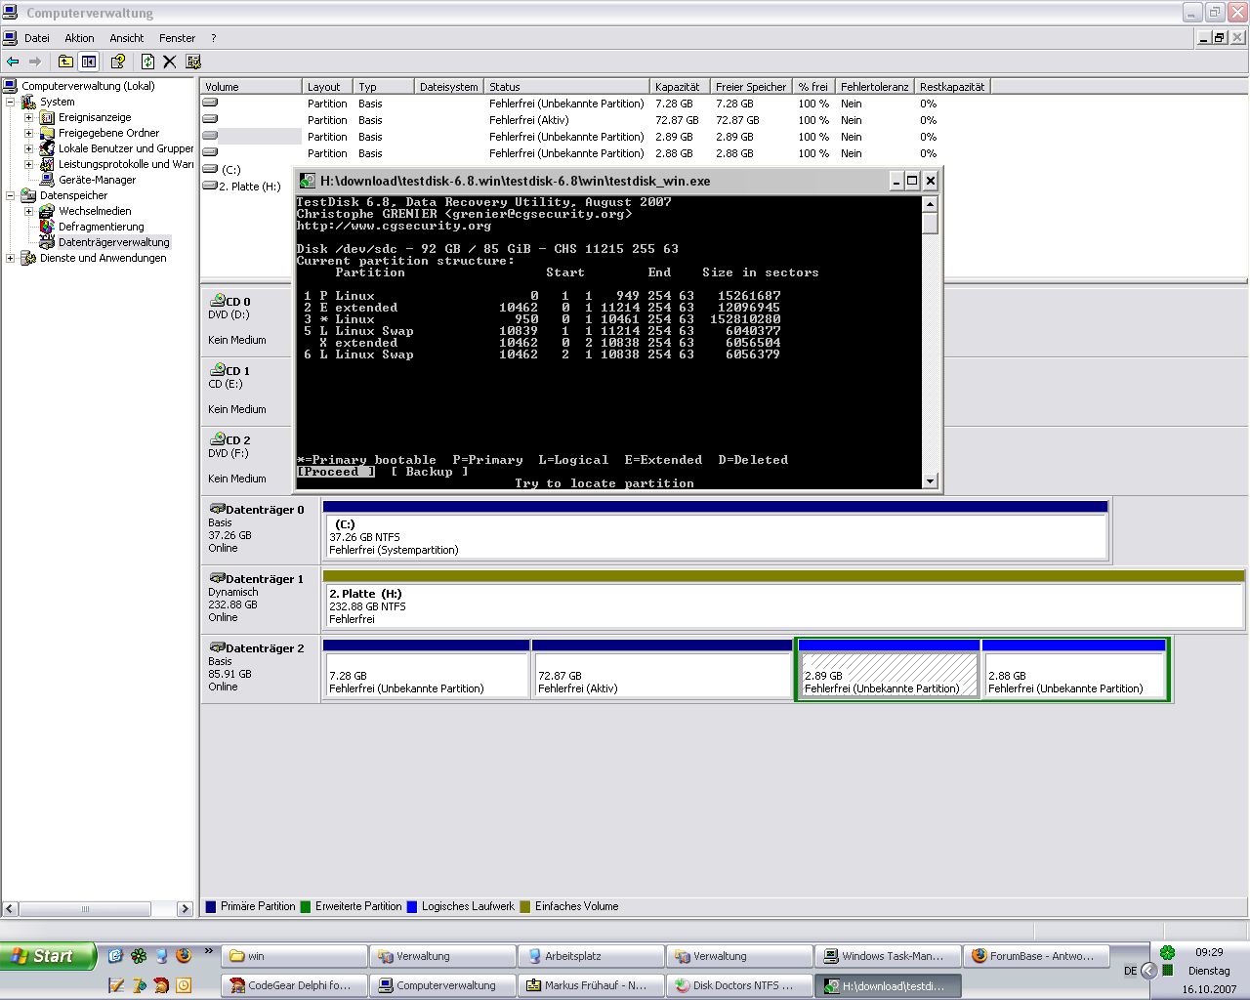Sort by the Freier Speicher column header
The image size is (1250, 1000).
coord(751,86)
